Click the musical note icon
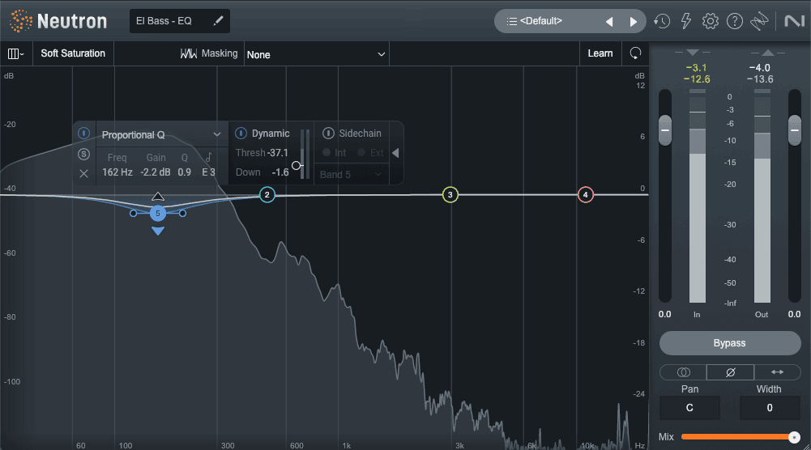811x450 pixels. [x=208, y=157]
